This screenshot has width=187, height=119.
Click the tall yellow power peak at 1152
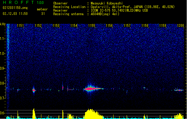(x=34, y=113)
